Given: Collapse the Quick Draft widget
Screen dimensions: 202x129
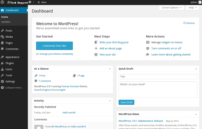Looking at the screenshot, I should 196,69.
